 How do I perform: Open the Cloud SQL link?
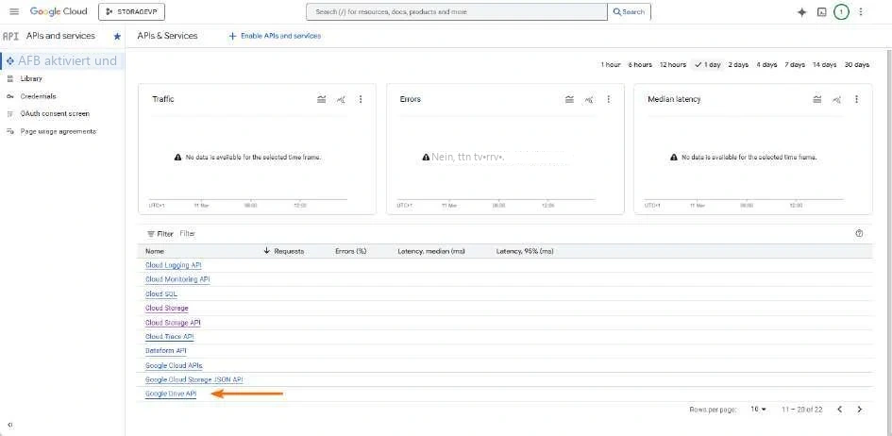click(161, 293)
